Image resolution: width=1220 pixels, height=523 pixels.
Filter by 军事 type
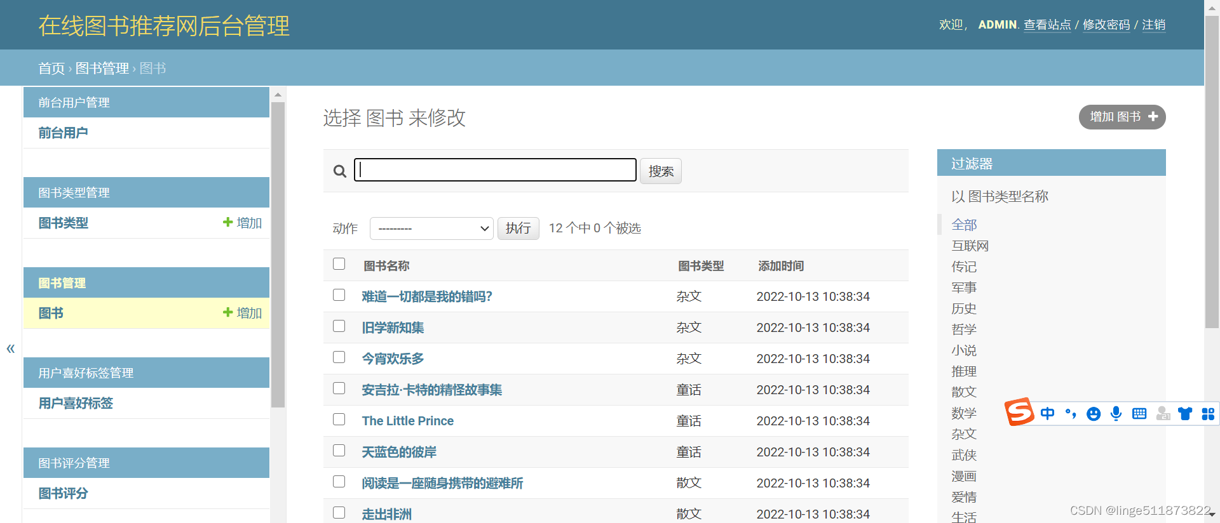(x=964, y=288)
